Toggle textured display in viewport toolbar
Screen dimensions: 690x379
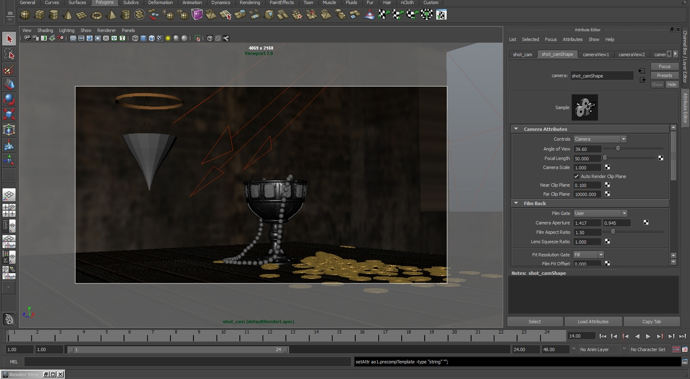pyautogui.click(x=160, y=38)
